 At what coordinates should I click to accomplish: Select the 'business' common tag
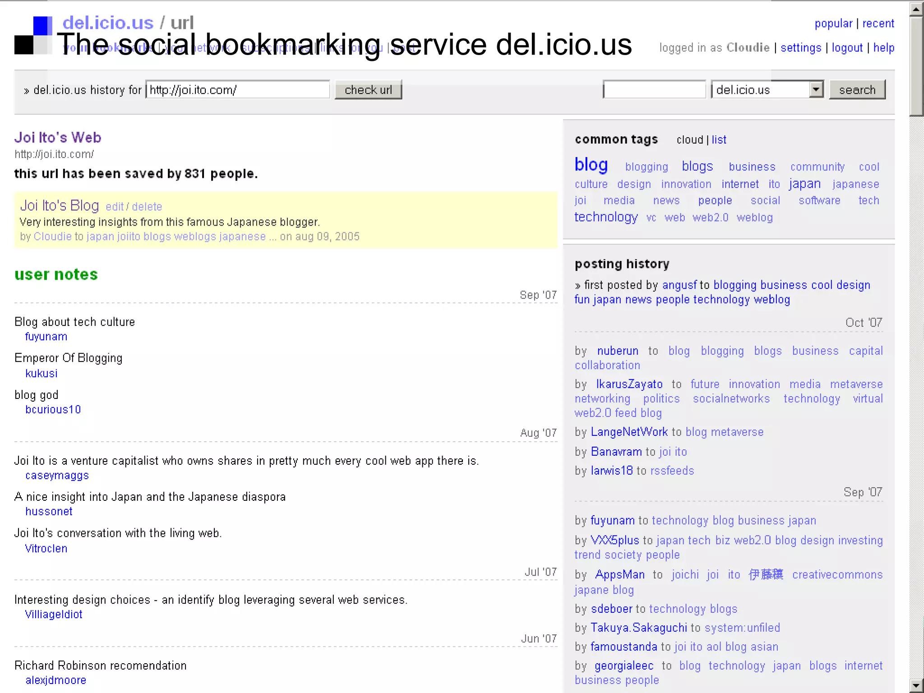click(x=752, y=167)
